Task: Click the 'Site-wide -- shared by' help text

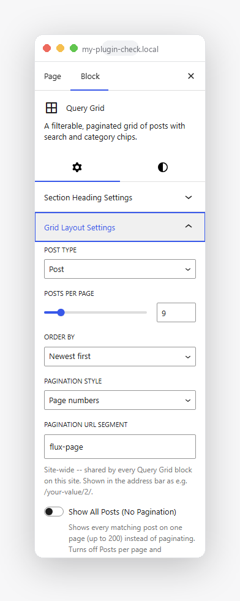Action: (x=118, y=481)
